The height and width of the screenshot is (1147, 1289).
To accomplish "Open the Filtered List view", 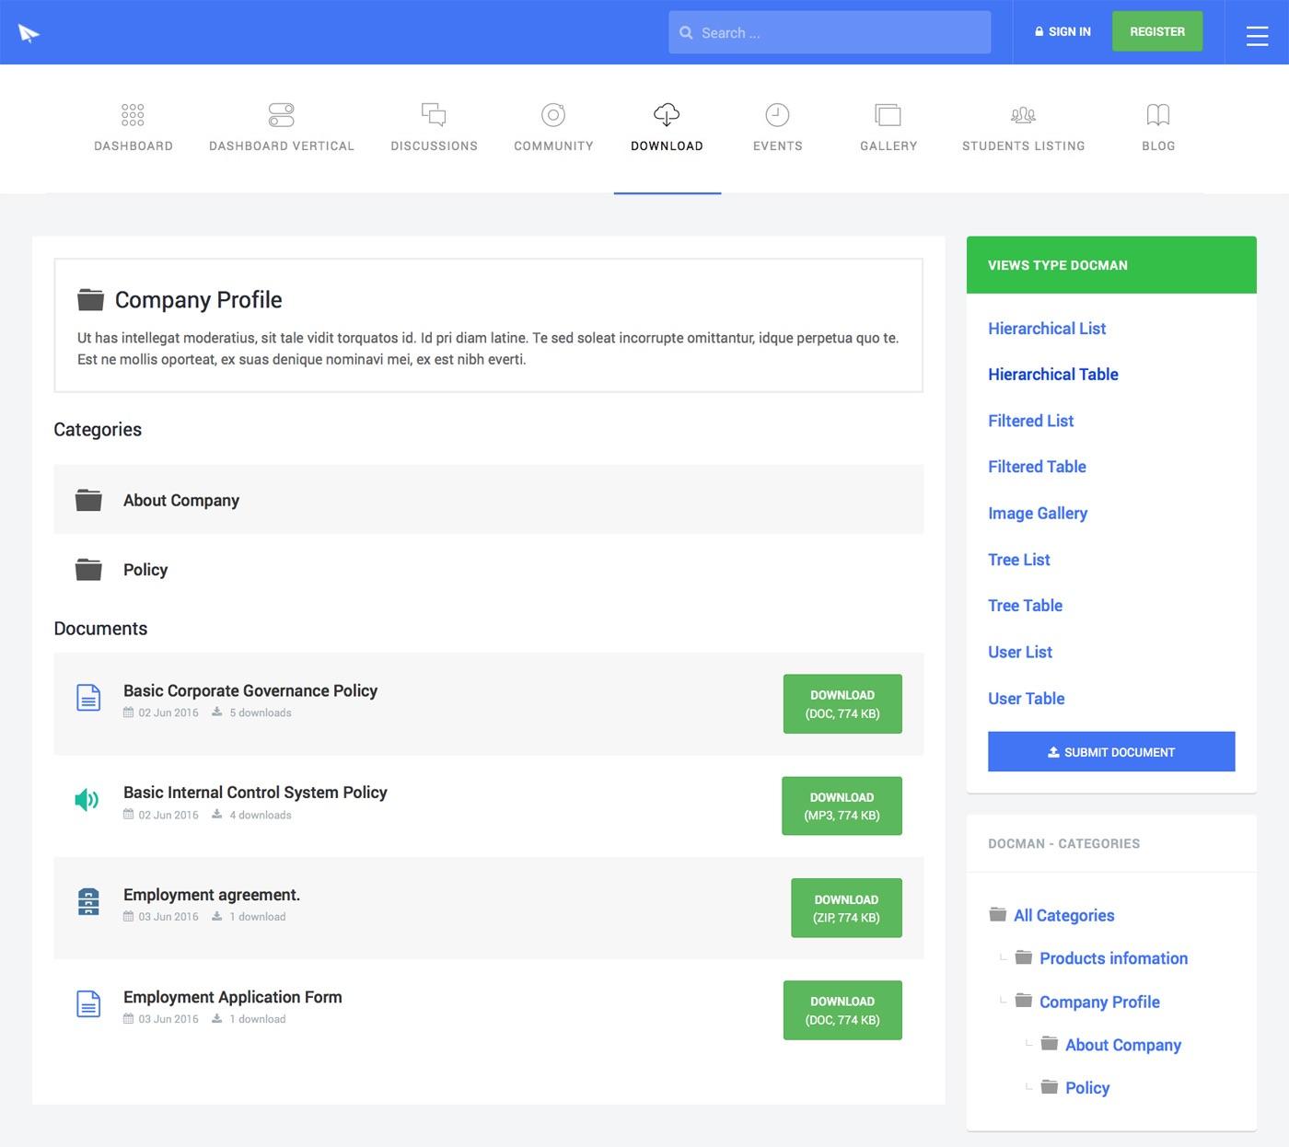I will tap(1031, 421).
